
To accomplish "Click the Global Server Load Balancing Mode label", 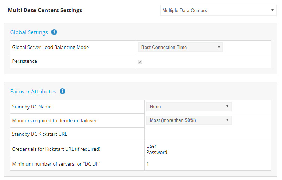I will (x=50, y=47).
